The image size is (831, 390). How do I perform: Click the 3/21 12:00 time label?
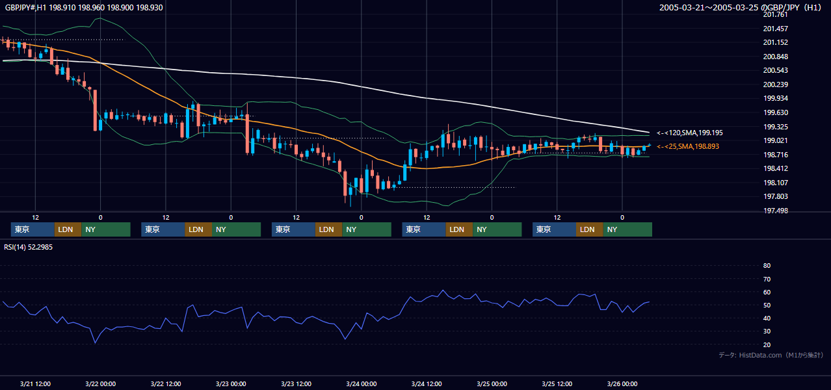35,383
